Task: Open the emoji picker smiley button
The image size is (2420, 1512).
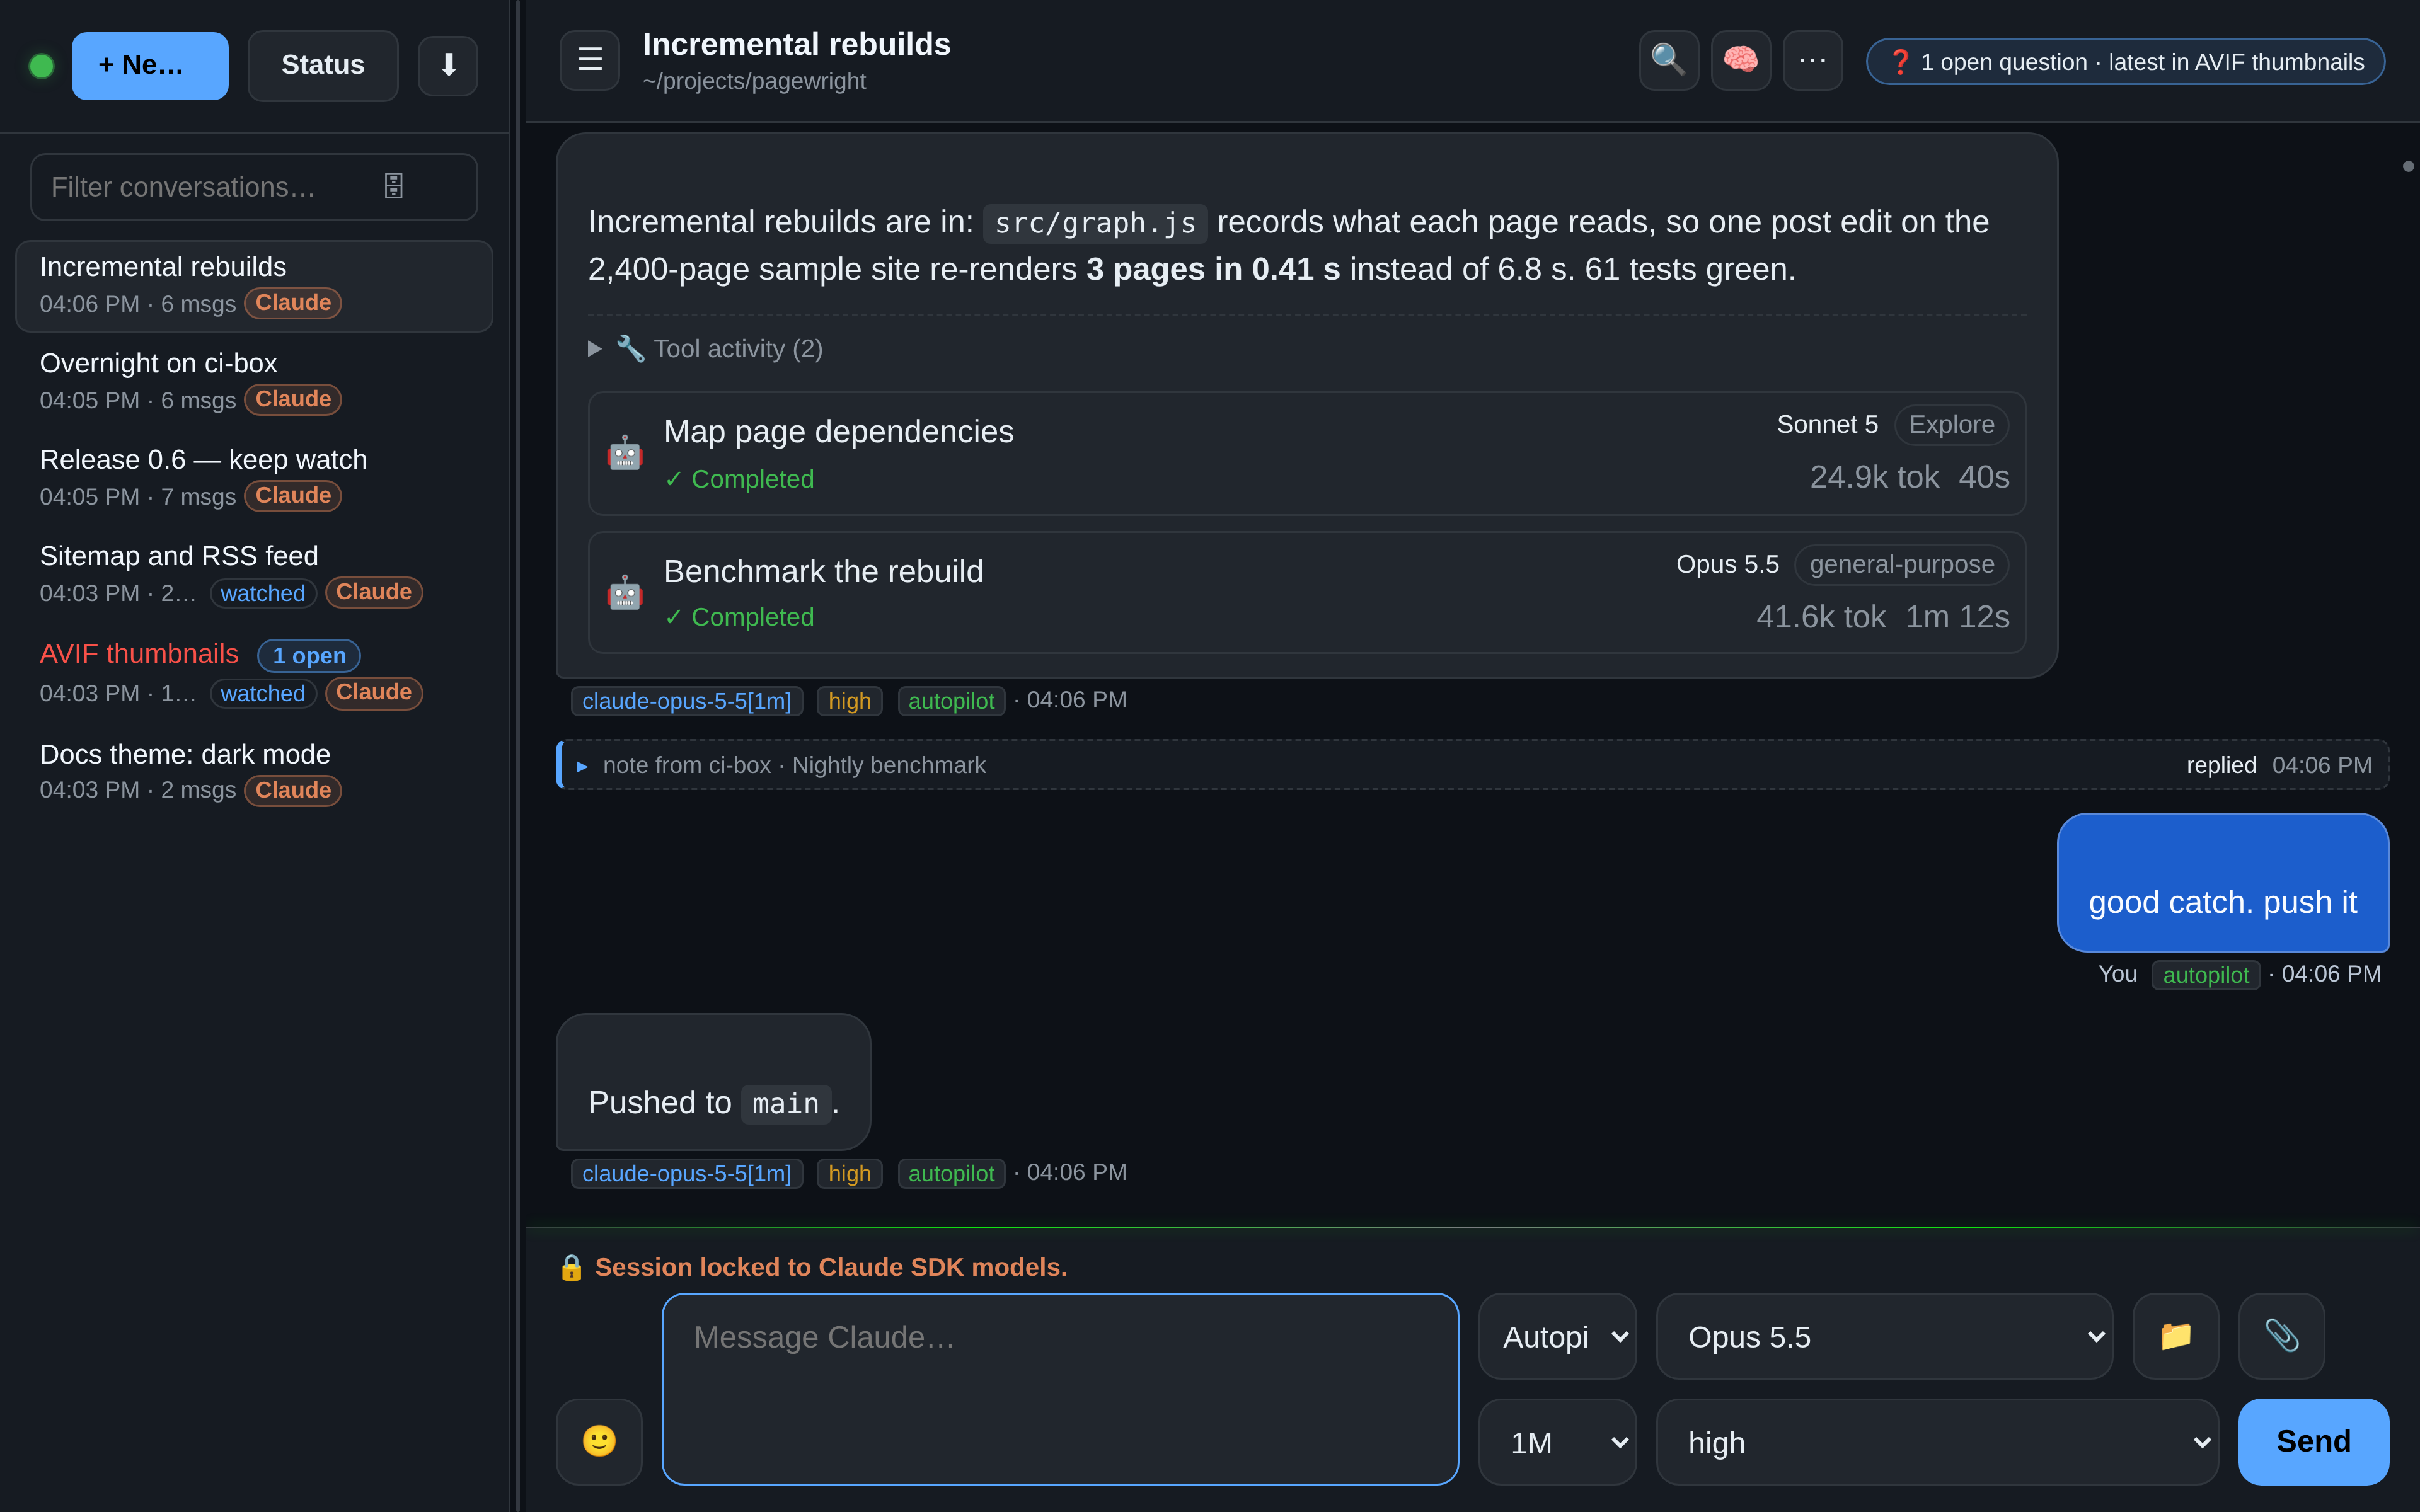Action: [599, 1441]
